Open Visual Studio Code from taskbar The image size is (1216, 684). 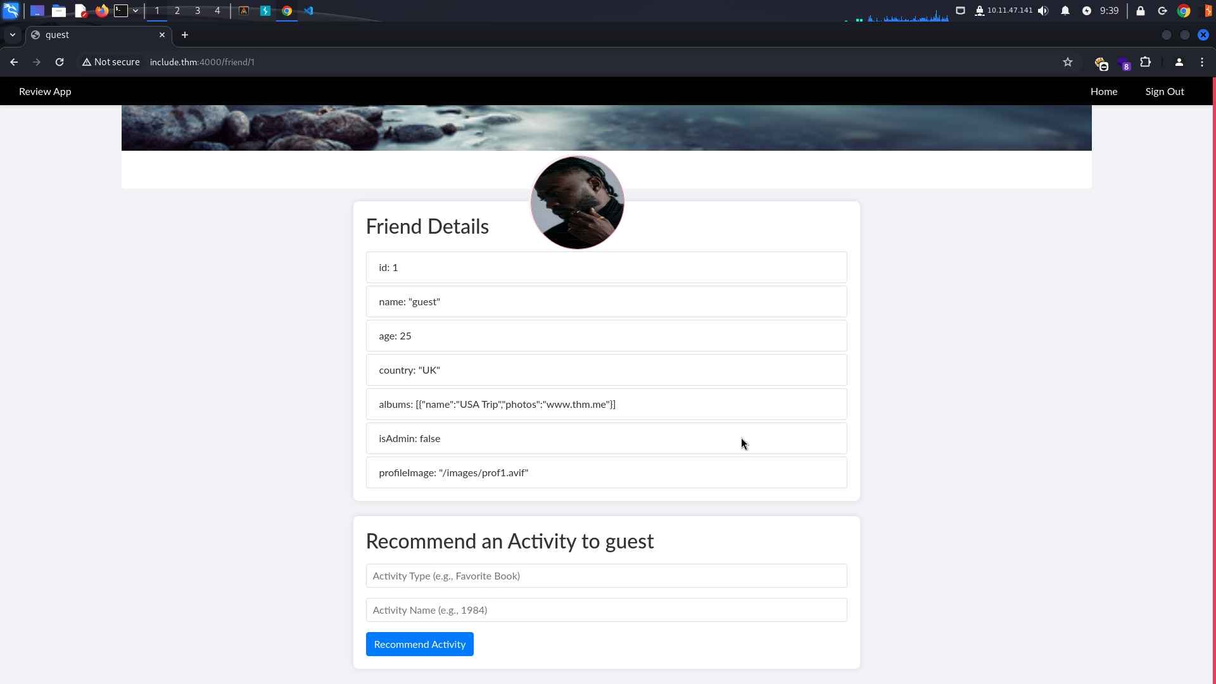pyautogui.click(x=308, y=11)
